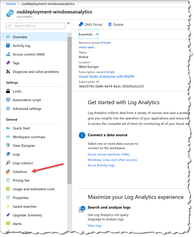This screenshot has width=194, height=237.
Task: Click the View Designer icon
Action: 8,145
